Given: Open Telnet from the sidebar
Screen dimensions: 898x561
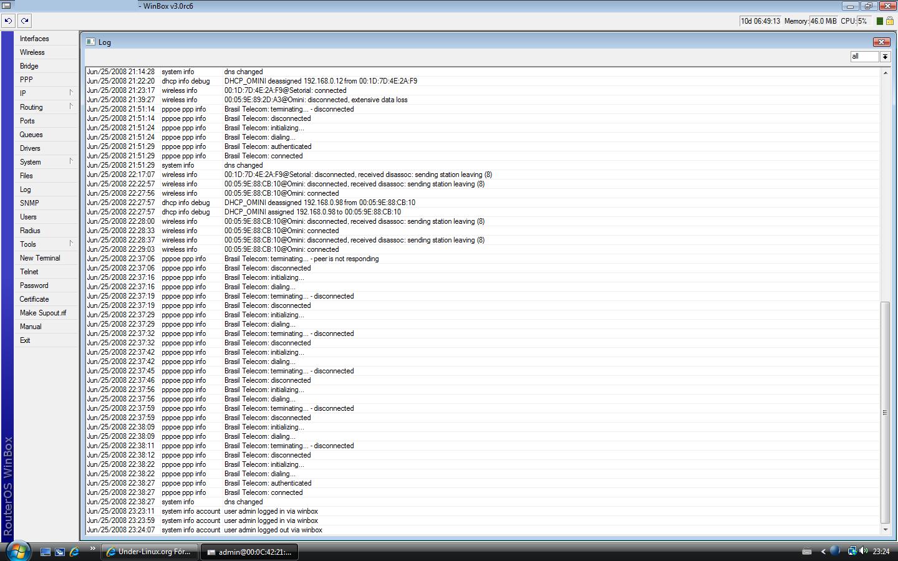Looking at the screenshot, I should [46, 272].
